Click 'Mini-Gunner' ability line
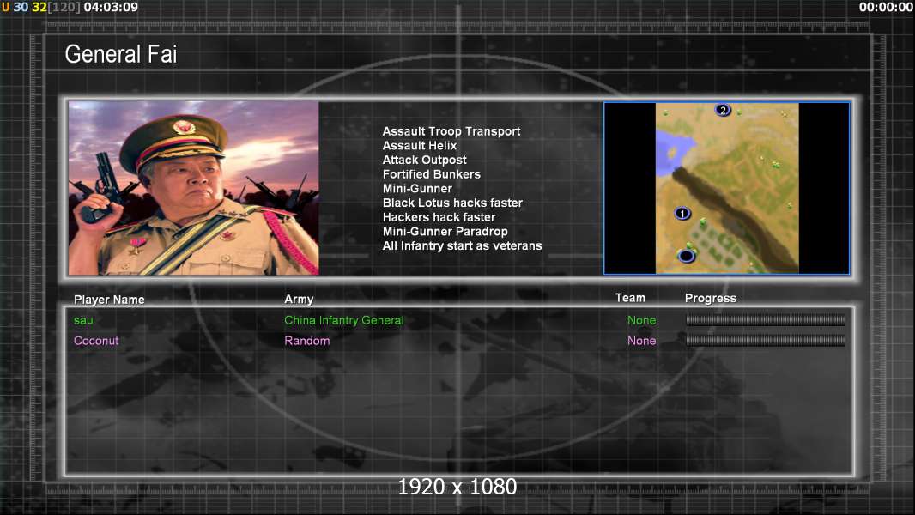 (x=417, y=188)
